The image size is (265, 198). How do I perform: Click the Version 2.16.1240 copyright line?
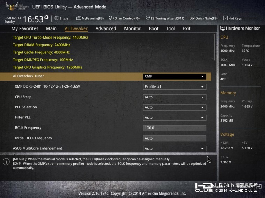coord(132,193)
